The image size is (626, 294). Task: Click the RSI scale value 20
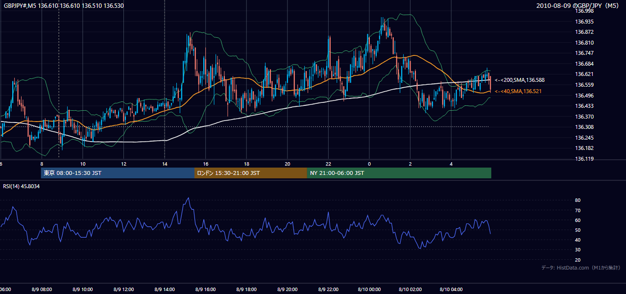pos(578,260)
